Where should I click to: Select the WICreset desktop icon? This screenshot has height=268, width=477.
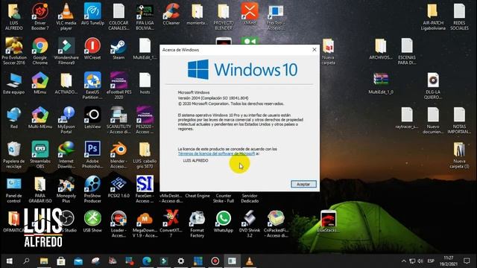pyautogui.click(x=92, y=49)
